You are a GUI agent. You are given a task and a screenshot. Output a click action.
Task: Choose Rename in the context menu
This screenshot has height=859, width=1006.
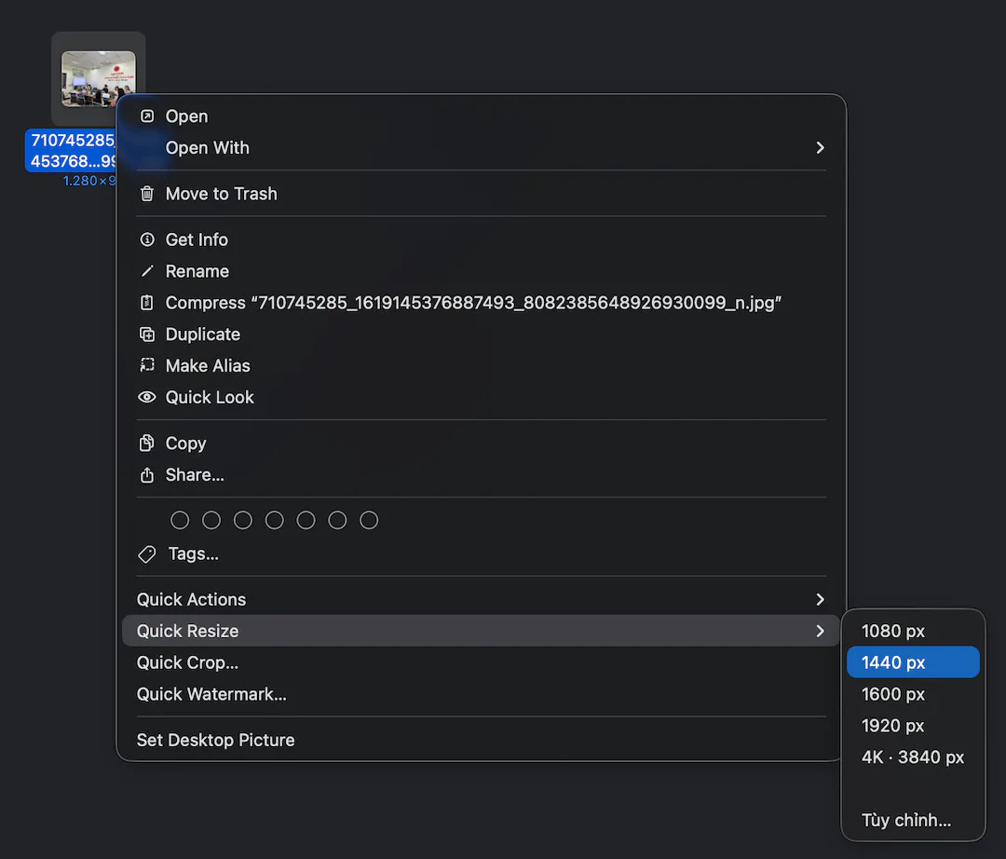tap(482, 271)
